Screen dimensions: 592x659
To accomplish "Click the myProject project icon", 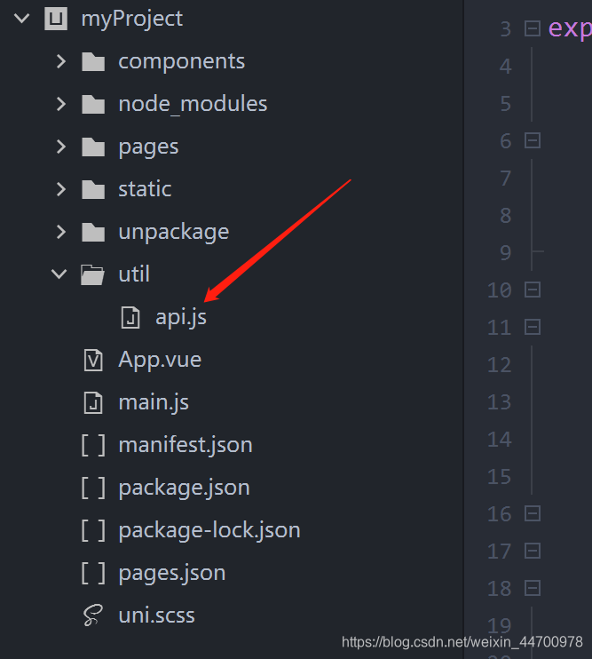I will [56, 19].
